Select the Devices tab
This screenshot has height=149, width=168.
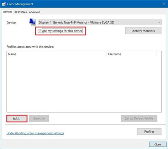[7, 12]
